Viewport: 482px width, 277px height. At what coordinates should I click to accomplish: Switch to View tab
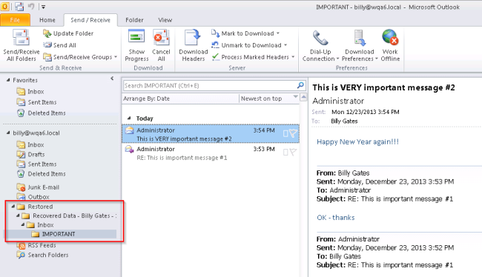[x=165, y=20]
